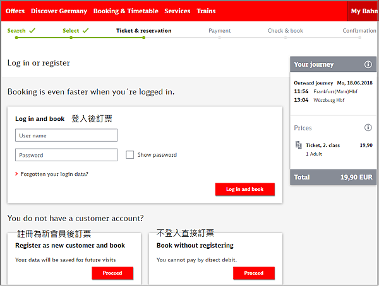The width and height of the screenshot is (379, 286).
Task: Click the Payment progress dot
Action: point(219,38)
